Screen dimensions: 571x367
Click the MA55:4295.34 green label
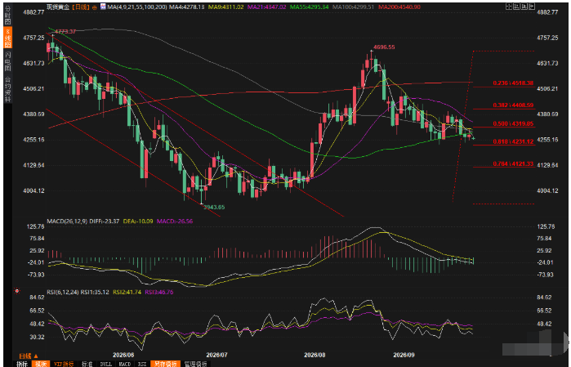click(309, 7)
